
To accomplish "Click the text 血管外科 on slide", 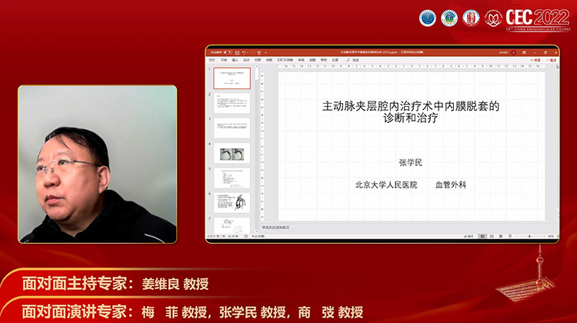I will [451, 185].
